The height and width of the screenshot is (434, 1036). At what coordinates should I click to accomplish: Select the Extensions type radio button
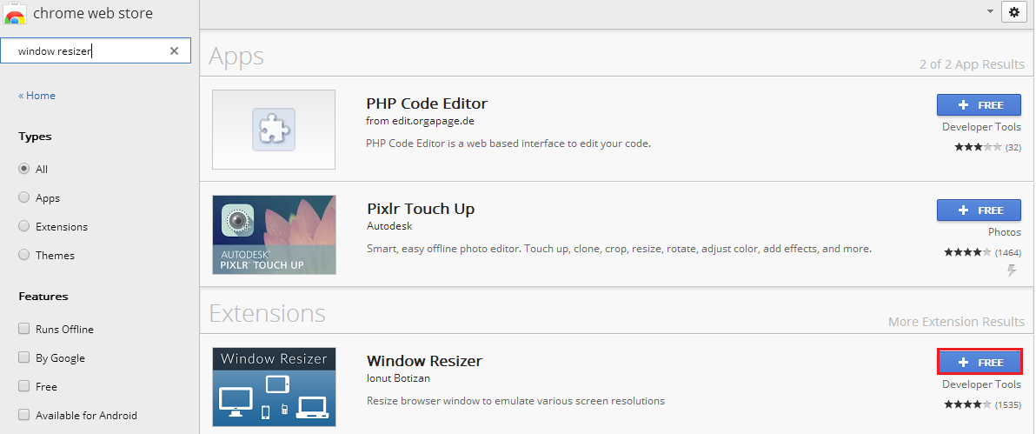point(24,226)
